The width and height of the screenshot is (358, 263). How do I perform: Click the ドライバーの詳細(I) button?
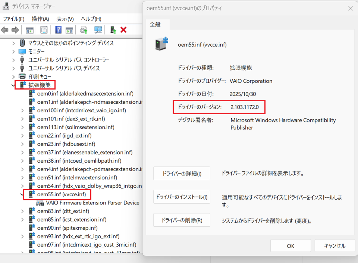(x=182, y=173)
